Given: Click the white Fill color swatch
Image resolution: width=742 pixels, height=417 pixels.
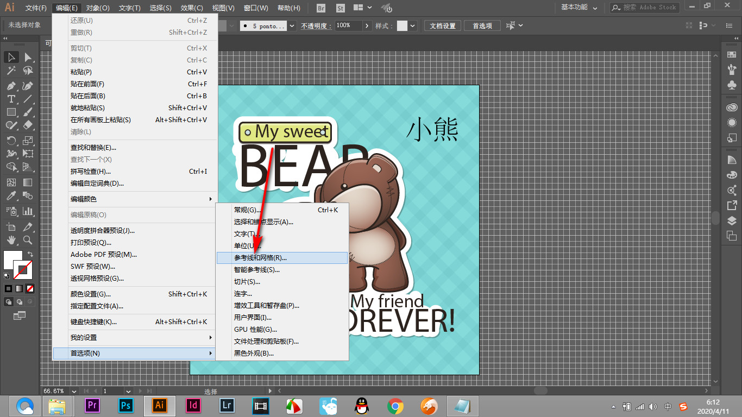Looking at the screenshot, I should pos(12,259).
